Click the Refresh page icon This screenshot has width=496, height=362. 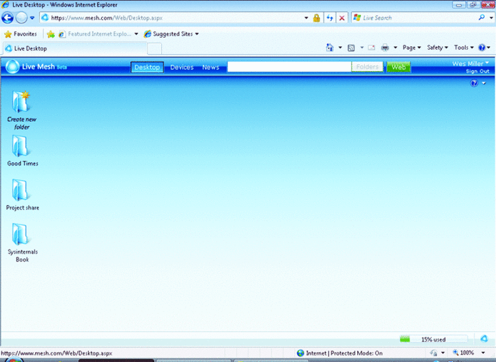coord(329,18)
